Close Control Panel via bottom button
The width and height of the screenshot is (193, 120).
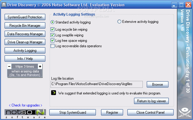pos(150,112)
